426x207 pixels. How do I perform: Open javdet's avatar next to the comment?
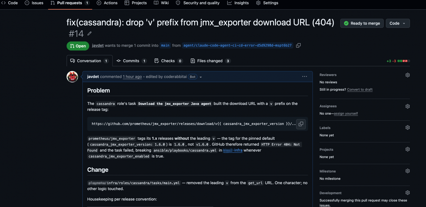(x=72, y=77)
